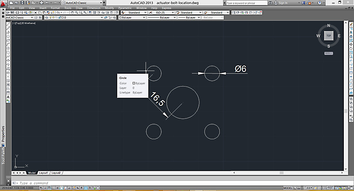Open Layer Properties Manager icon

(46, 18)
